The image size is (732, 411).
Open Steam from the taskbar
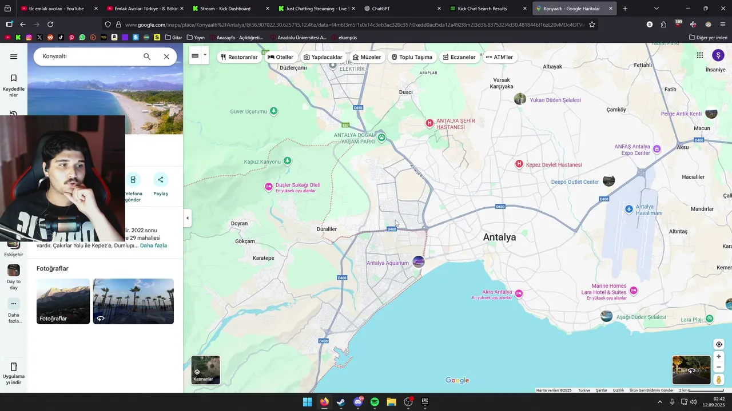click(x=341, y=402)
